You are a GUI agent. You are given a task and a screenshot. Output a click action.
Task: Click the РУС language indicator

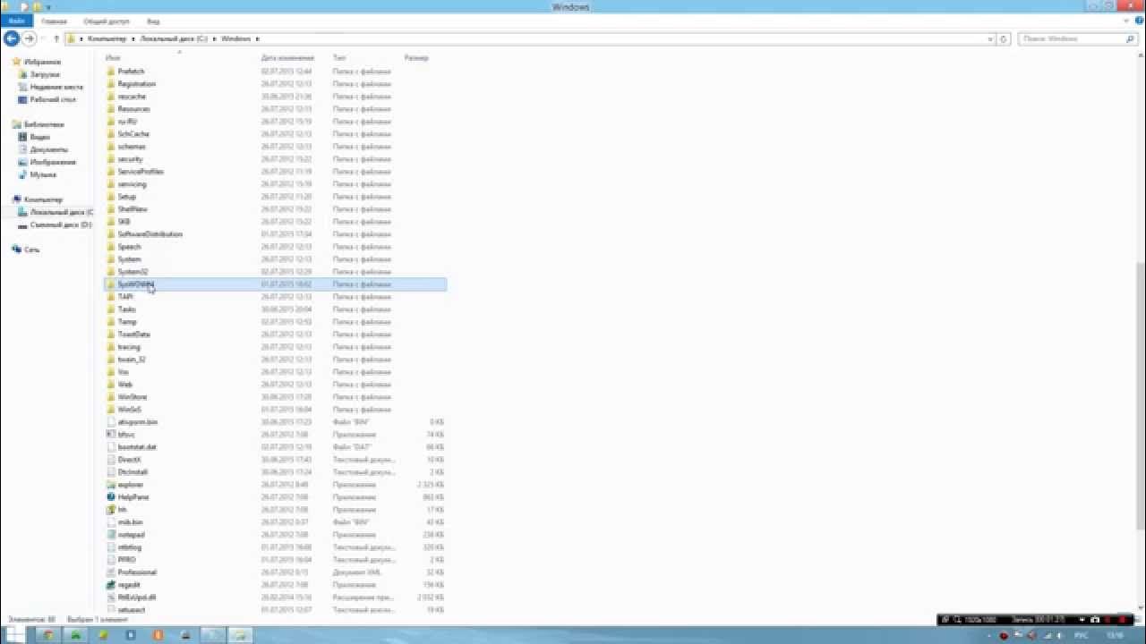tap(1081, 635)
